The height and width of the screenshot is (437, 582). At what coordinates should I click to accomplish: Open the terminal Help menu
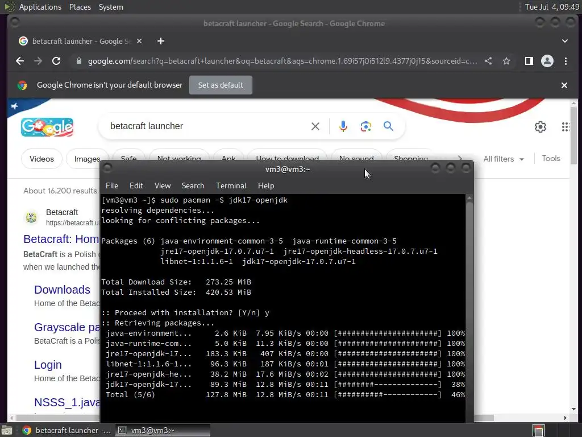click(x=266, y=185)
